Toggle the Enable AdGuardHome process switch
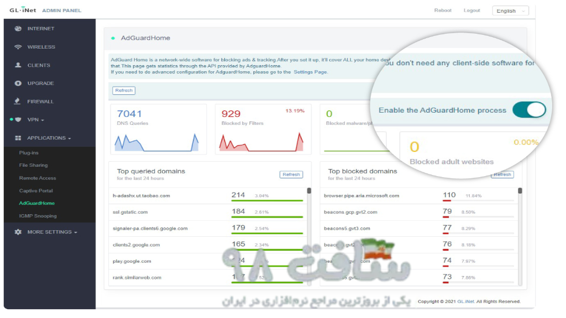The height and width of the screenshot is (318, 566). click(529, 110)
